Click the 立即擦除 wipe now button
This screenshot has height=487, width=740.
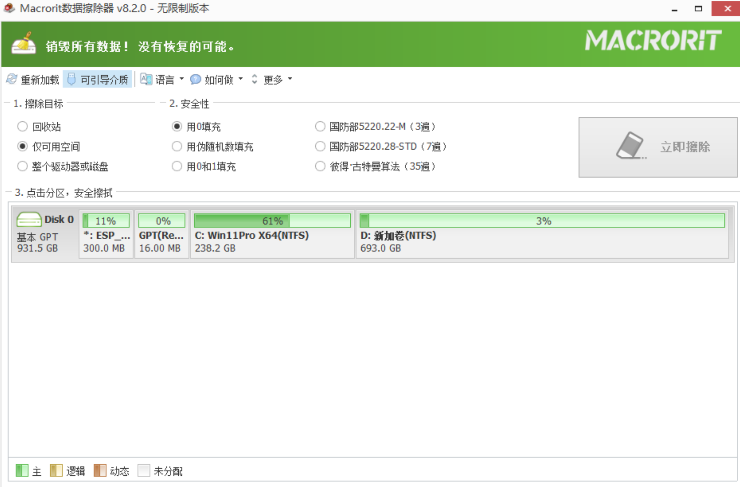pyautogui.click(x=658, y=147)
